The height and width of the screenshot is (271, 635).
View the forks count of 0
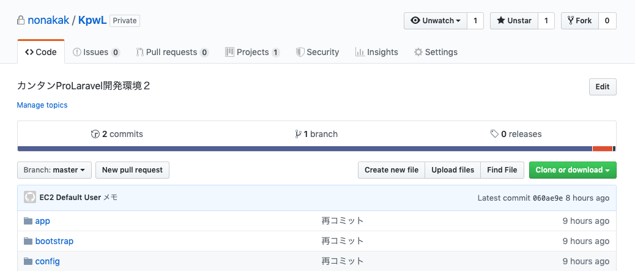(607, 21)
